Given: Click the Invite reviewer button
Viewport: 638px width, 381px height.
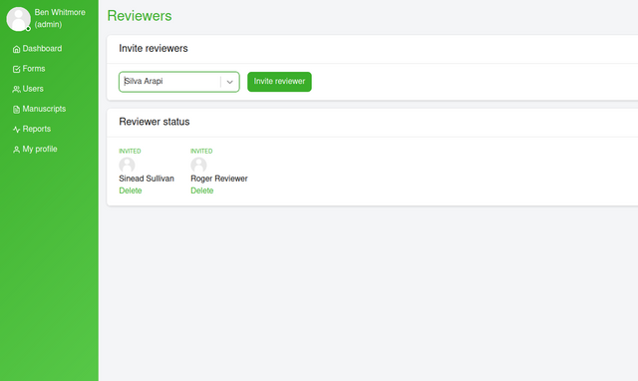Looking at the screenshot, I should pyautogui.click(x=279, y=82).
